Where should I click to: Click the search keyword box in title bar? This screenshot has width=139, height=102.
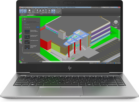pyautogui.click(x=96, y=7)
